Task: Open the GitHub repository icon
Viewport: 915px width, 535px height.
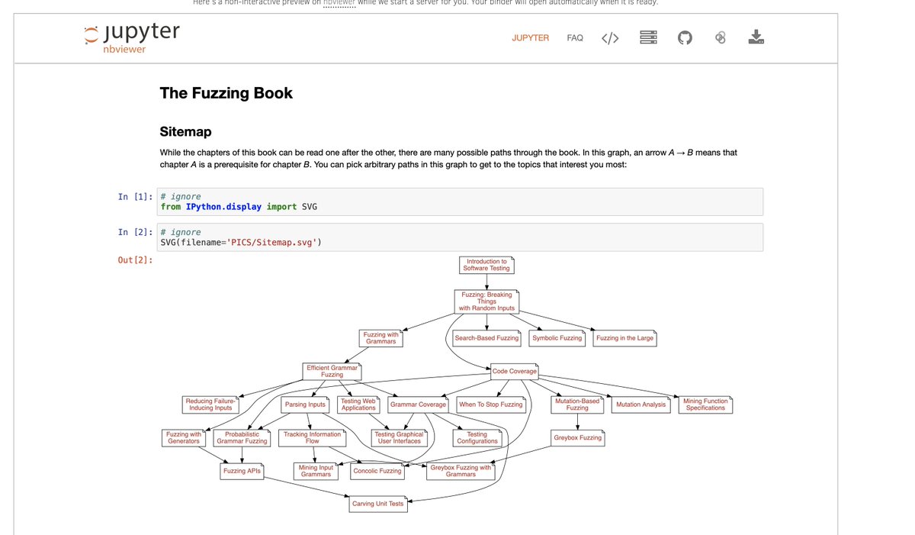Action: pos(684,37)
